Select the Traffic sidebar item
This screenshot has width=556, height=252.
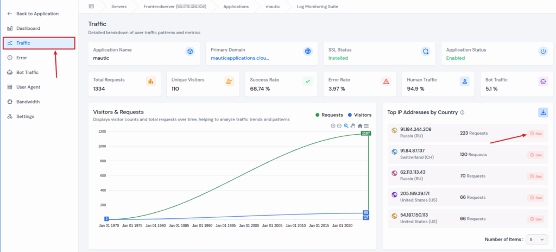click(x=39, y=43)
